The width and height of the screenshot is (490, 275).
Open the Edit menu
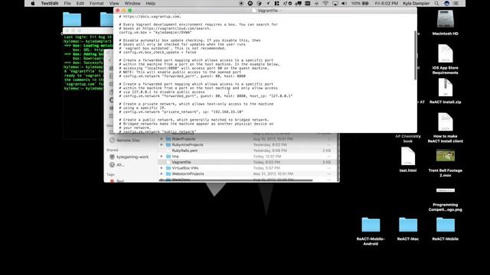click(80, 3)
